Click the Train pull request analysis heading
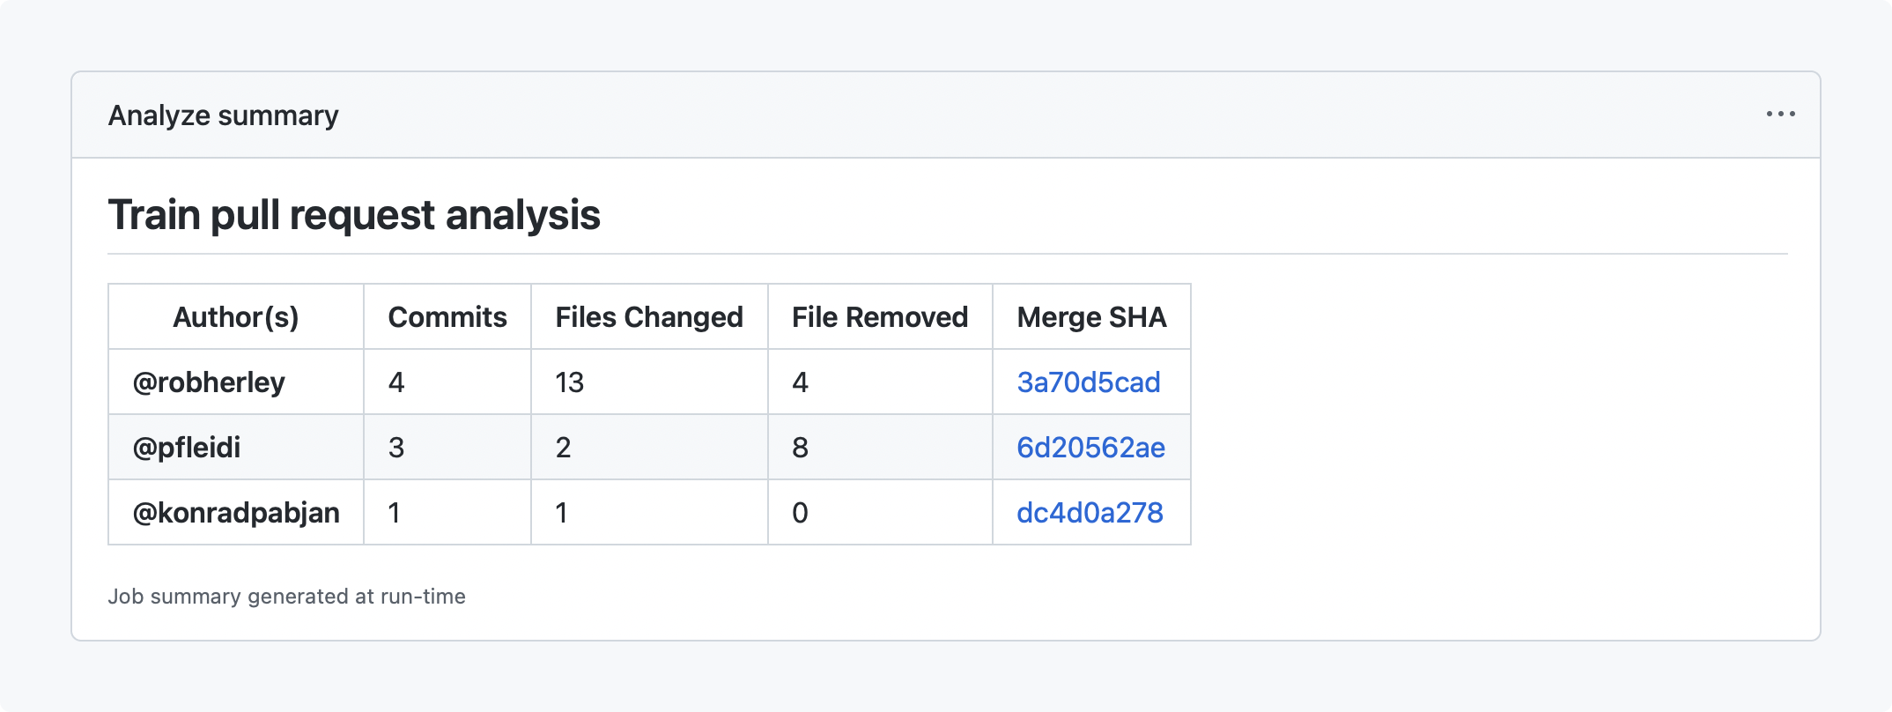Screen dimensions: 1892x712 [x=354, y=215]
